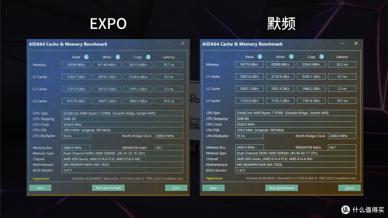Screen dimensions: 388x218
Task: Click L2 Cache write 2413.3 GB/s
Action: point(107,89)
